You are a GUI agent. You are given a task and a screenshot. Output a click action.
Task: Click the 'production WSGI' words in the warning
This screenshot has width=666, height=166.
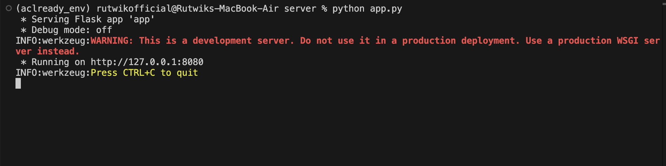pyautogui.click(x=598, y=41)
